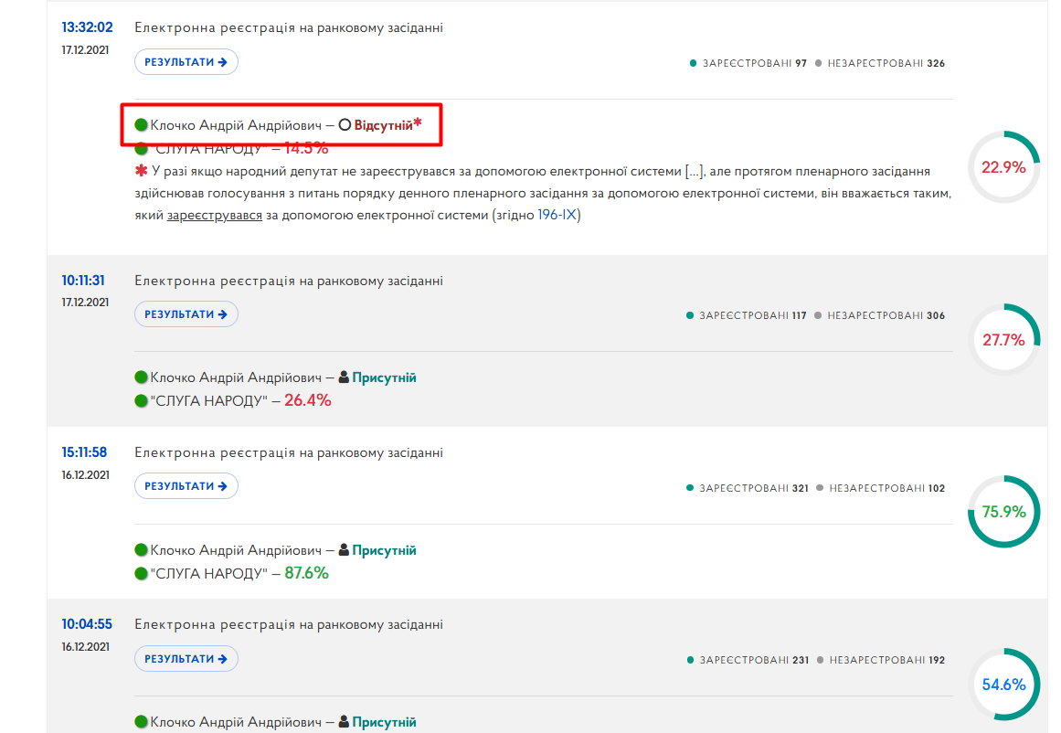The height and width of the screenshot is (733, 1061).
Task: Click person icon before Присутній at 15:11:58
Action: 344,549
